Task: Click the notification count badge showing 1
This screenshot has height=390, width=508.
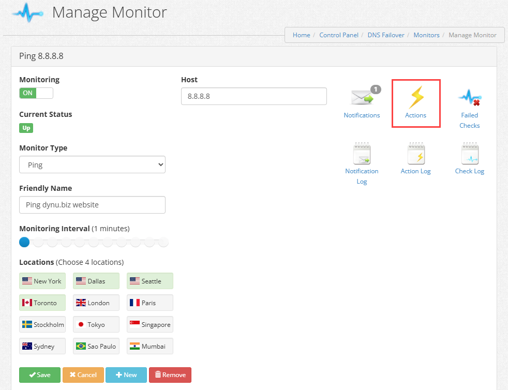Action: [x=376, y=89]
